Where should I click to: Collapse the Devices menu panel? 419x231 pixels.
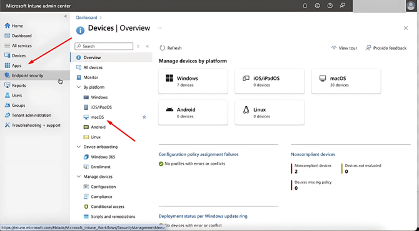click(147, 46)
